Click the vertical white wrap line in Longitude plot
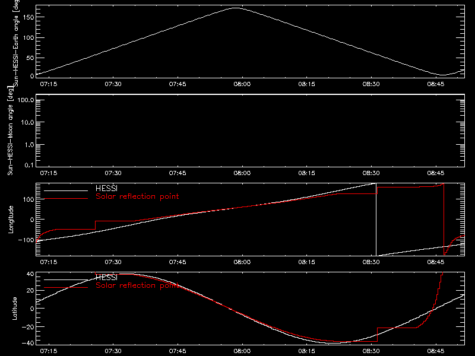The width and height of the screenshot is (475, 356). [376, 220]
